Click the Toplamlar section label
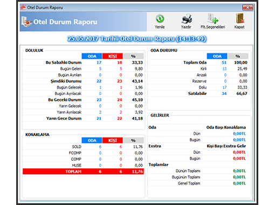Viewport: 275px width, 205px height. point(159,165)
